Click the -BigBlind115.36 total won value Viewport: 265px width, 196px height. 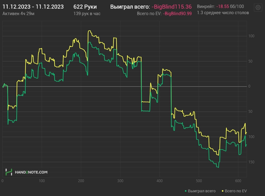[x=171, y=7]
